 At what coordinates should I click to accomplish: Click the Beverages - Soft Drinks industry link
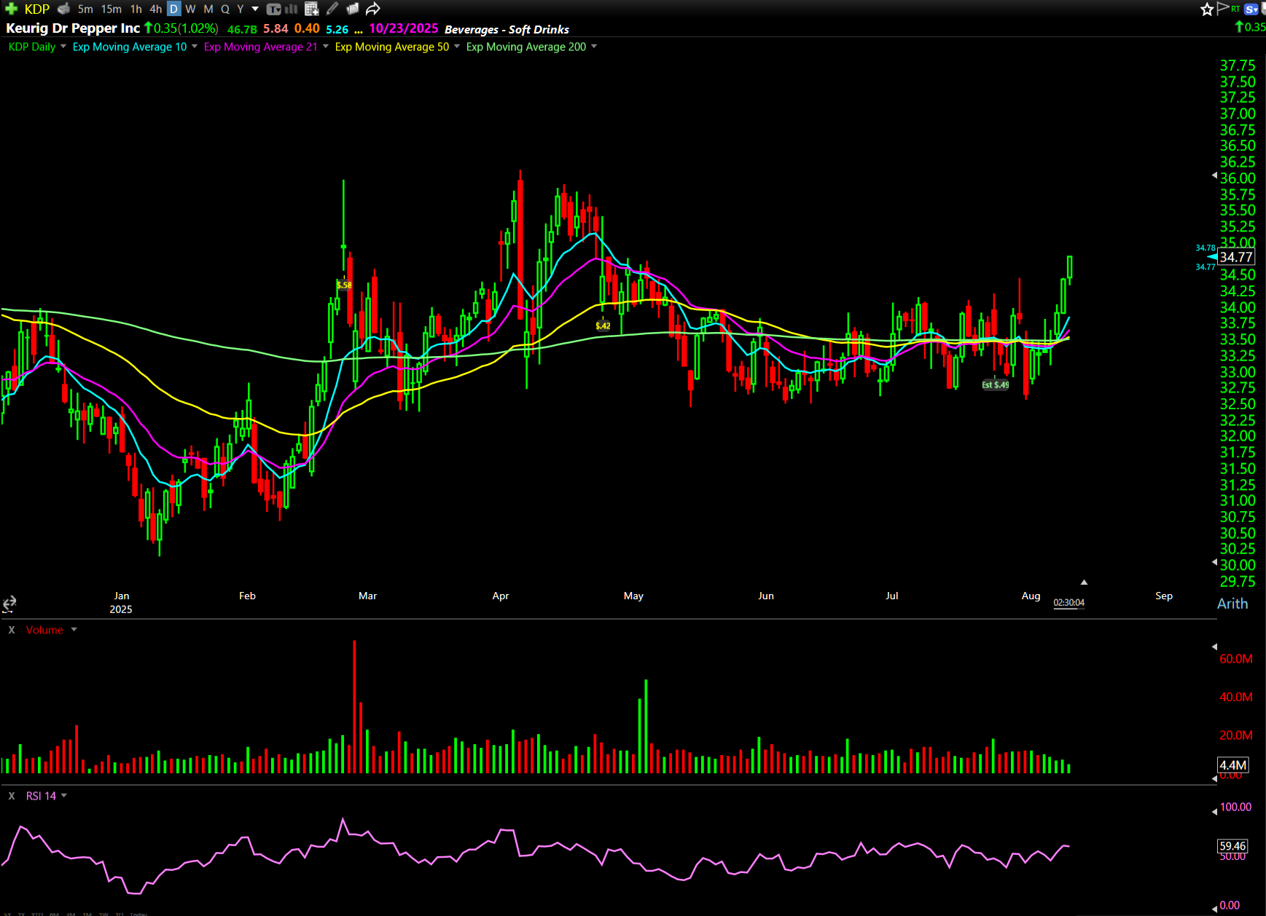pyautogui.click(x=507, y=29)
